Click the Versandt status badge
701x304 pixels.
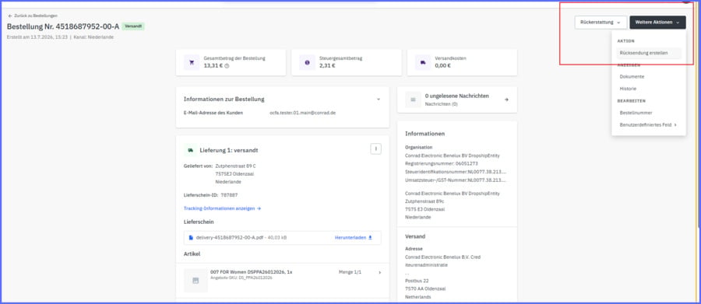tap(133, 26)
